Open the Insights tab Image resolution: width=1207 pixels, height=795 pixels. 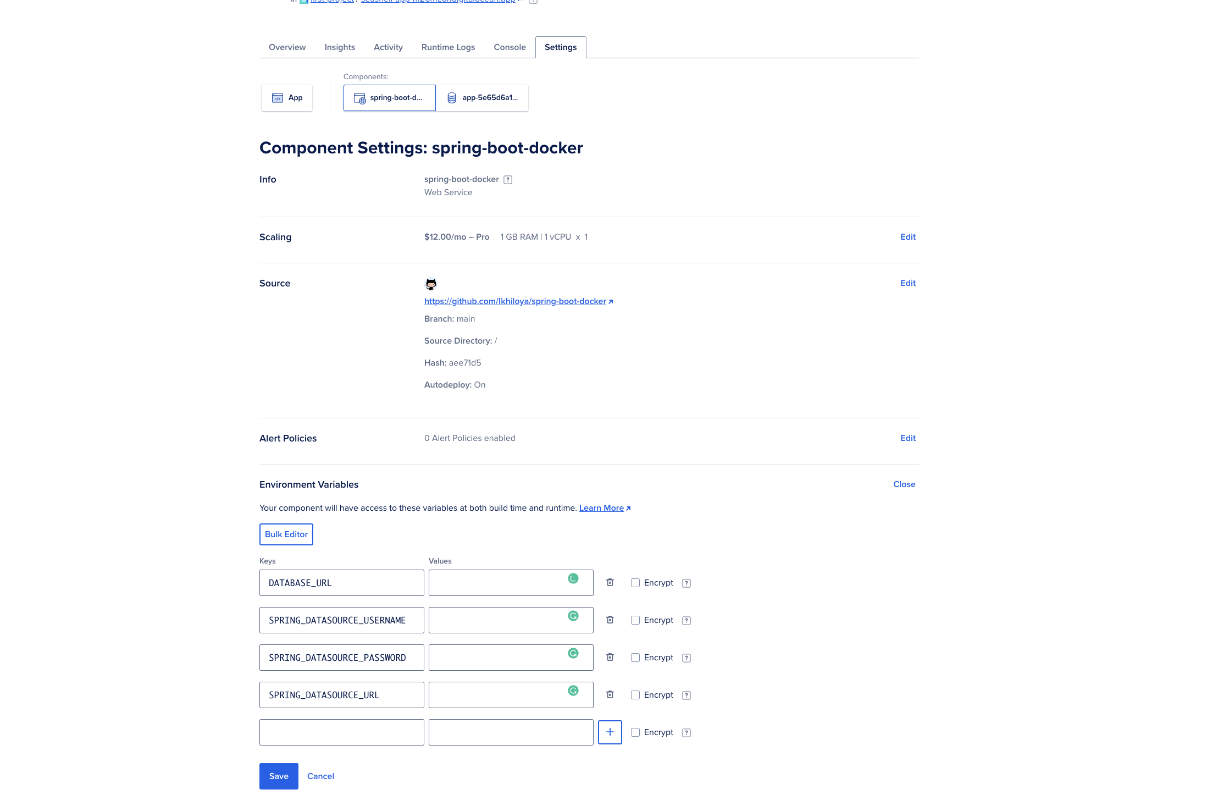tap(340, 47)
